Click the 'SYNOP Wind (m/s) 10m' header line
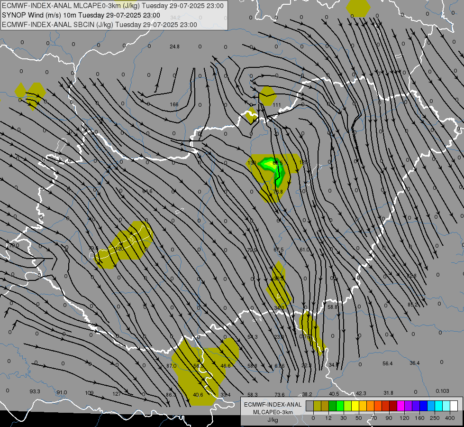The height and width of the screenshot is (427, 464). click(81, 15)
